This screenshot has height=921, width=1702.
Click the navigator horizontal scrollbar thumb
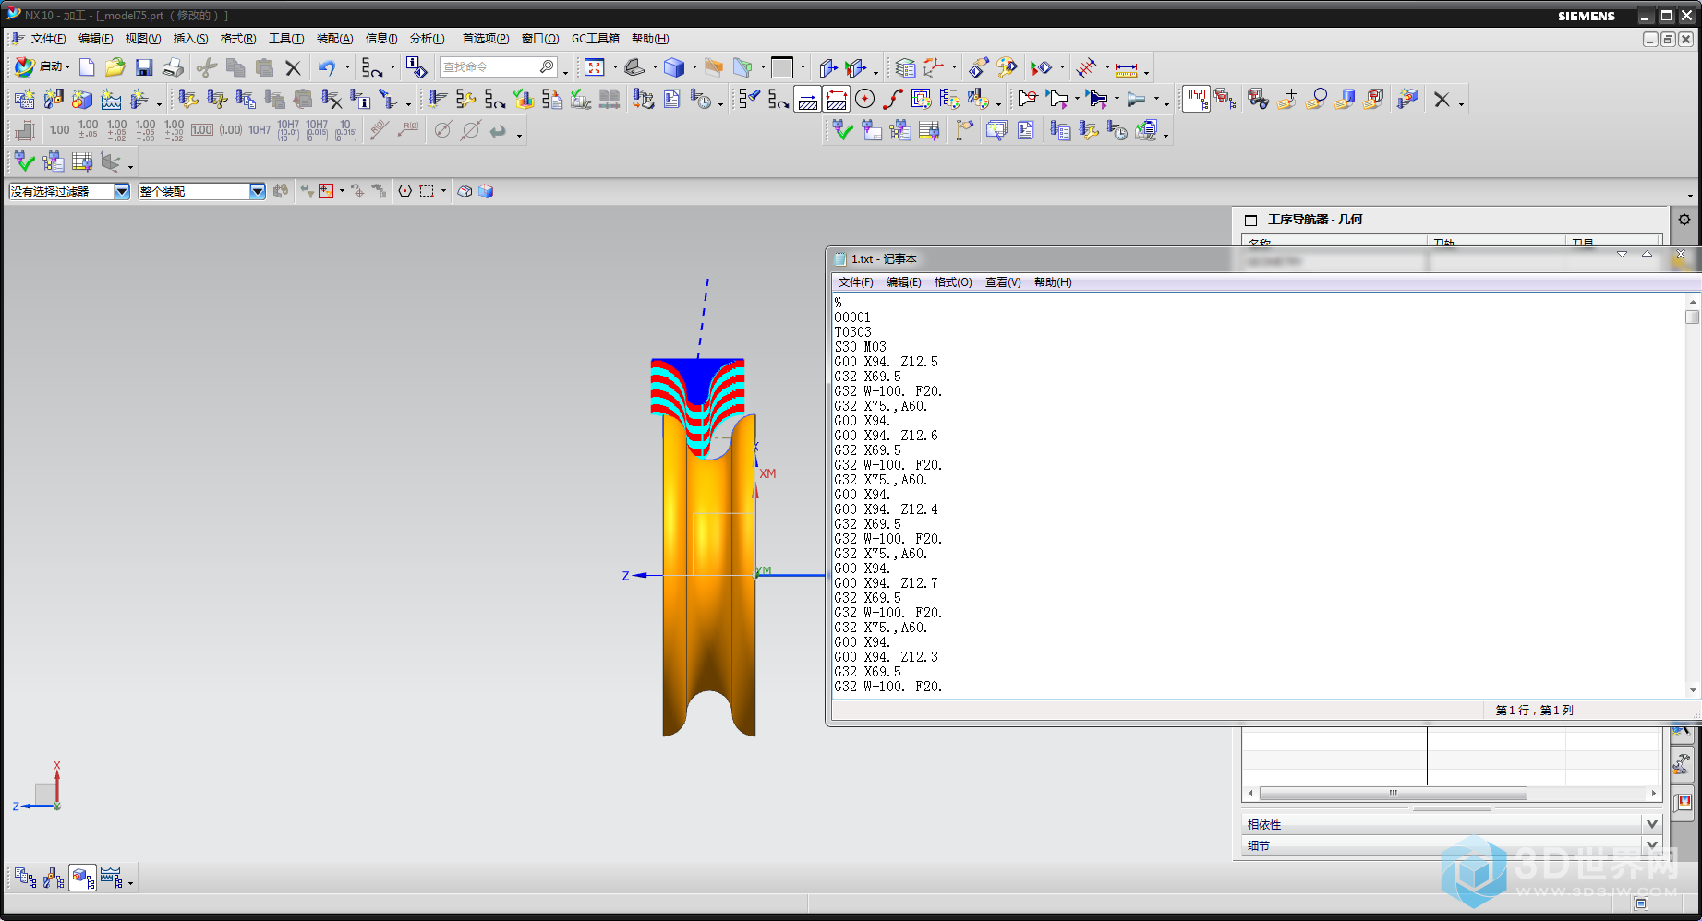point(1393,794)
